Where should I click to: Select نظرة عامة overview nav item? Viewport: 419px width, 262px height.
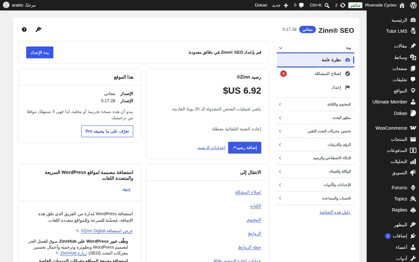(x=315, y=60)
